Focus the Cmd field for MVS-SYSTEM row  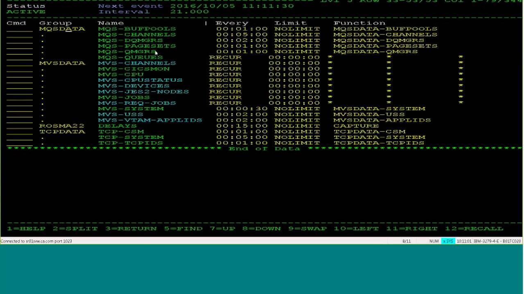point(20,109)
